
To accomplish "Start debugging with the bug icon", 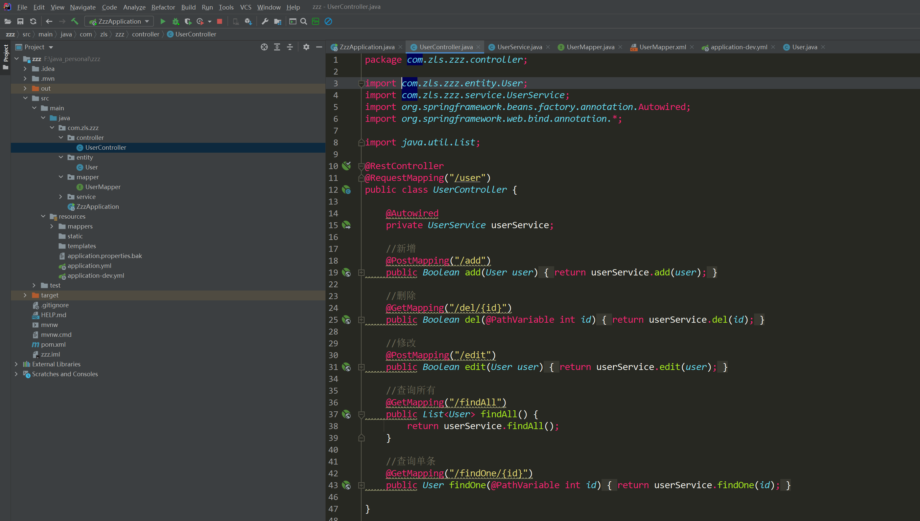I will coord(175,21).
